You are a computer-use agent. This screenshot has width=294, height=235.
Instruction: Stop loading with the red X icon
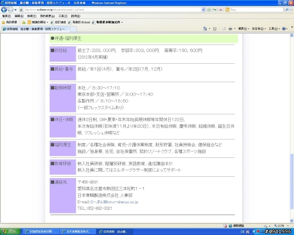pyautogui.click(x=220, y=10)
